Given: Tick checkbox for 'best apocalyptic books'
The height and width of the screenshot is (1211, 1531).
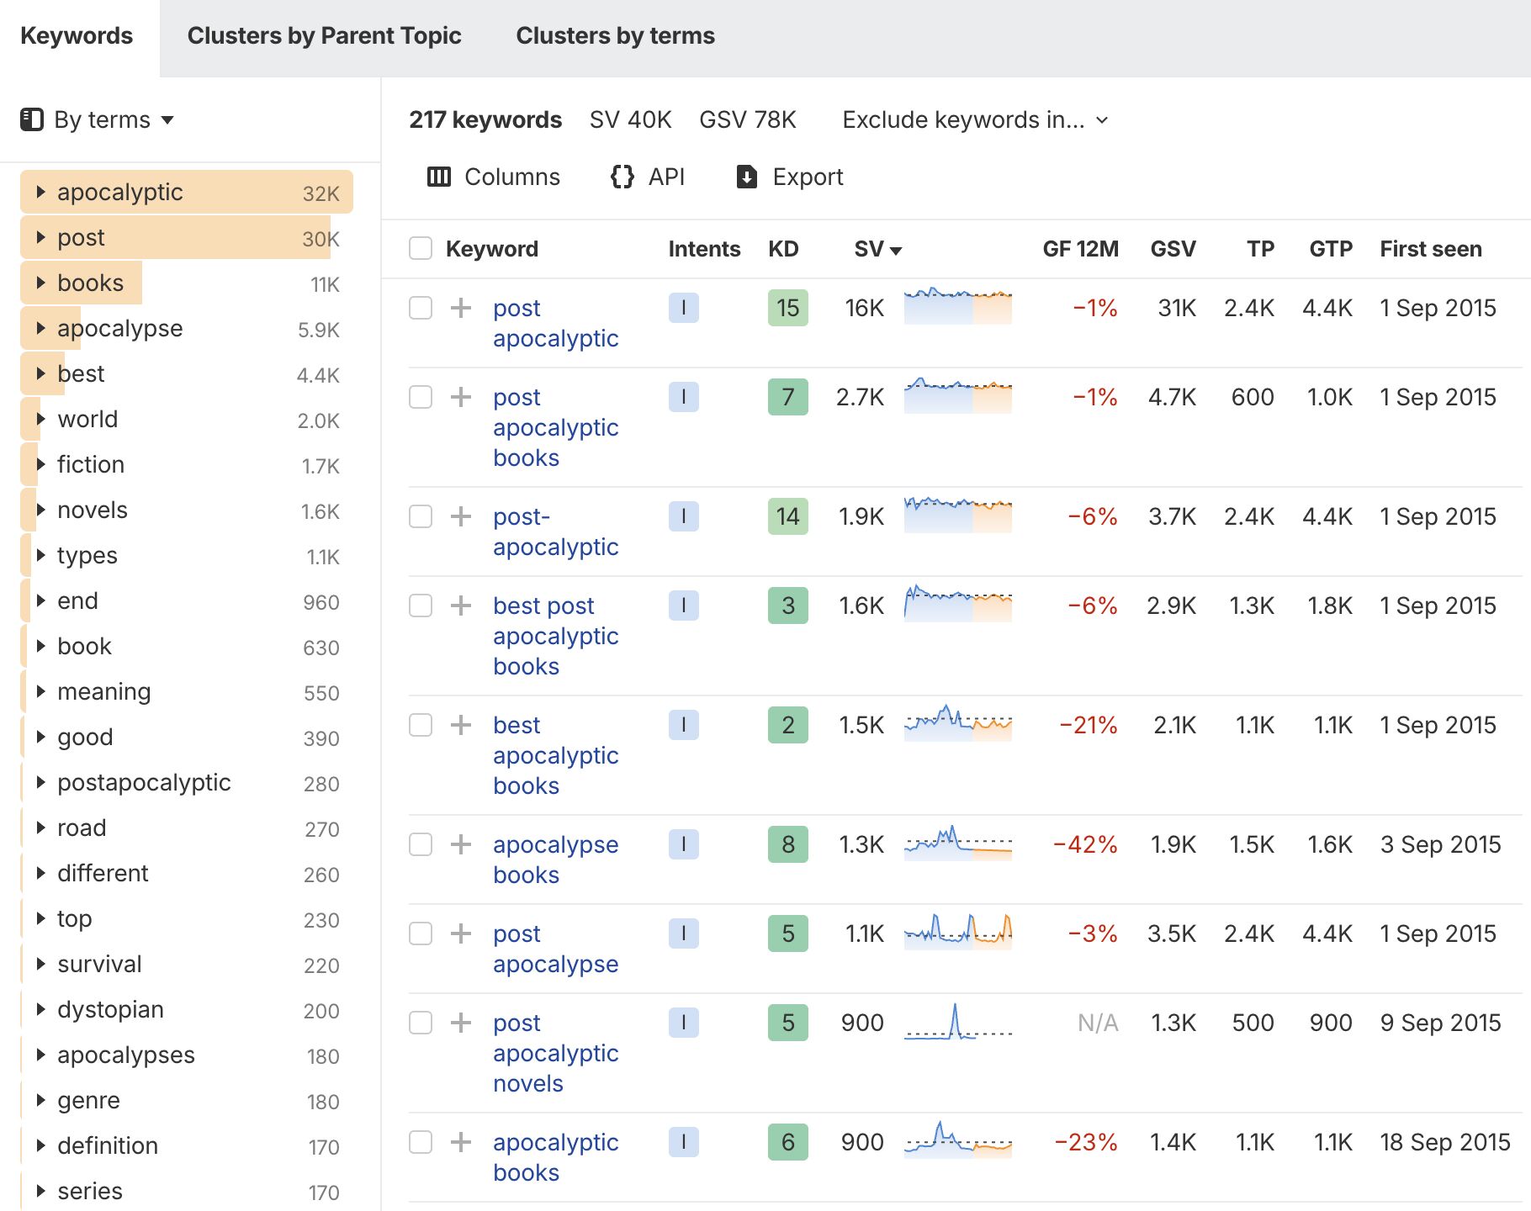Looking at the screenshot, I should [x=421, y=725].
